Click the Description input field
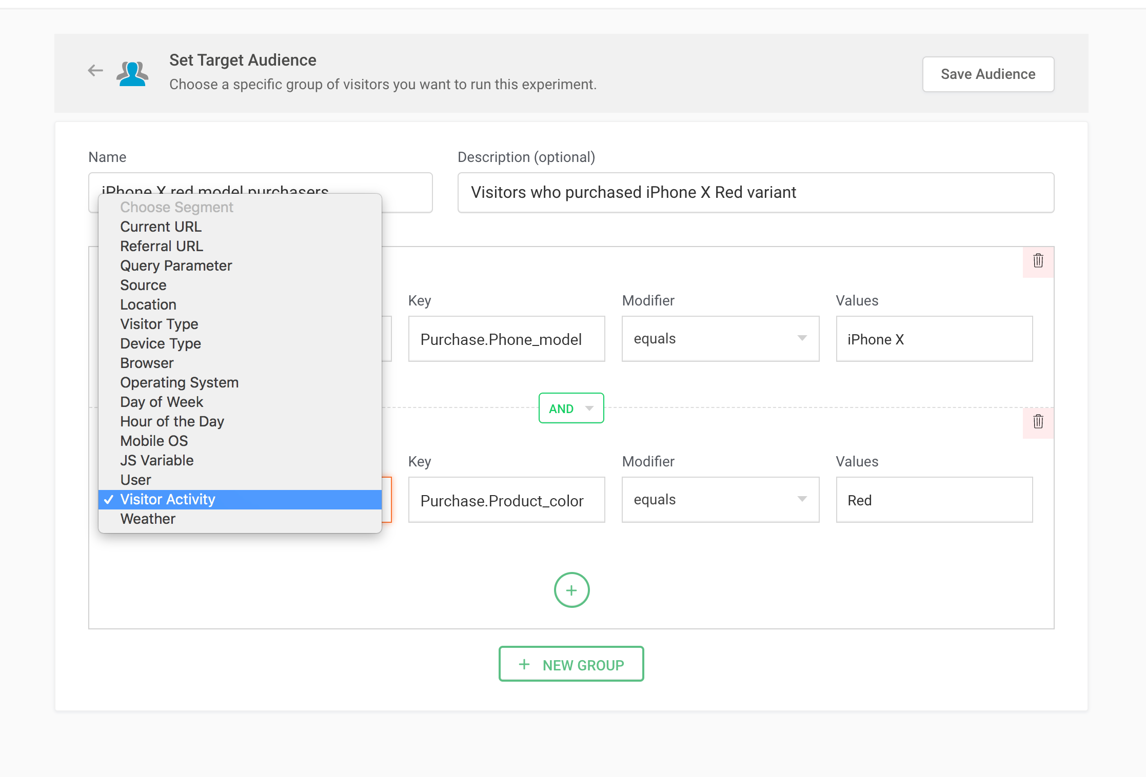The height and width of the screenshot is (777, 1146). 755,193
